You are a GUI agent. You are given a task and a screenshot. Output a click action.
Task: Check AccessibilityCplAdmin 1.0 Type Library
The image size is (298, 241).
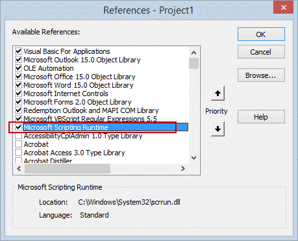pos(18,136)
